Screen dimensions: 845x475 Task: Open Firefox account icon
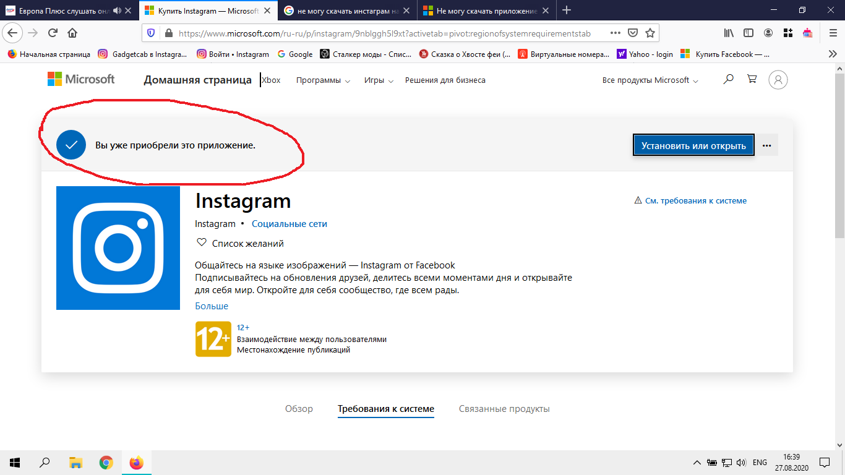pos(768,33)
